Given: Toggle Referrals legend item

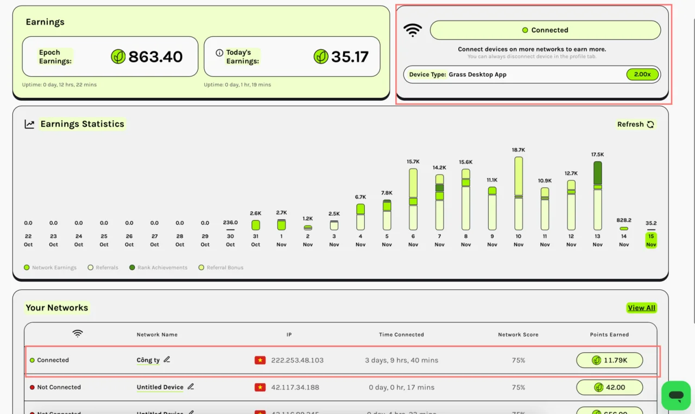Looking at the screenshot, I should [103, 268].
